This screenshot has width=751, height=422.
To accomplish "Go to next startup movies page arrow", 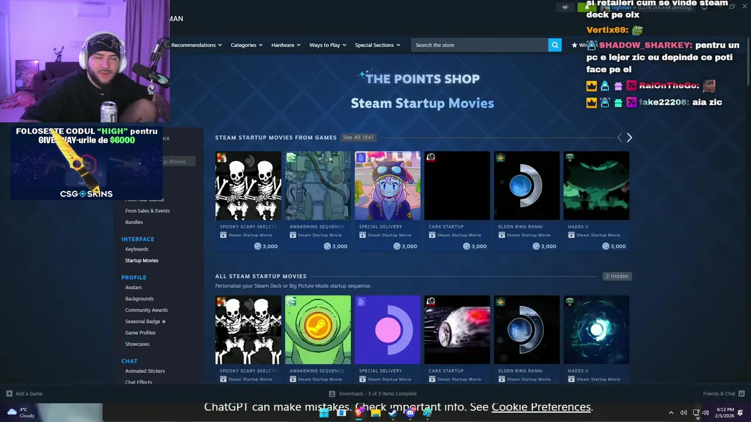I will (x=629, y=137).
